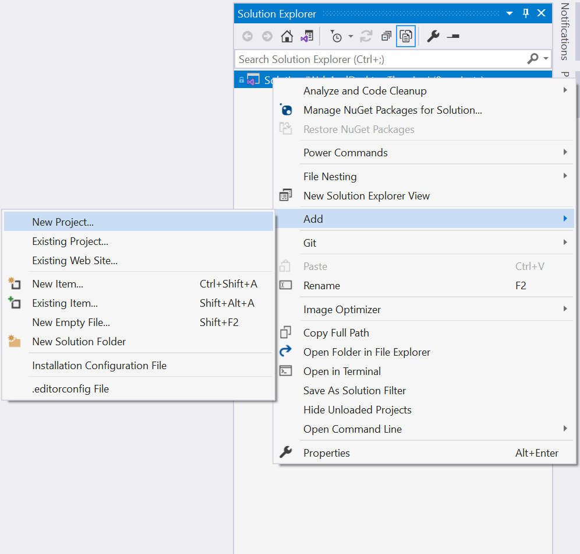Click the Home icon in Solution Explorer toolbar
Image resolution: width=580 pixels, height=554 pixels.
[287, 36]
